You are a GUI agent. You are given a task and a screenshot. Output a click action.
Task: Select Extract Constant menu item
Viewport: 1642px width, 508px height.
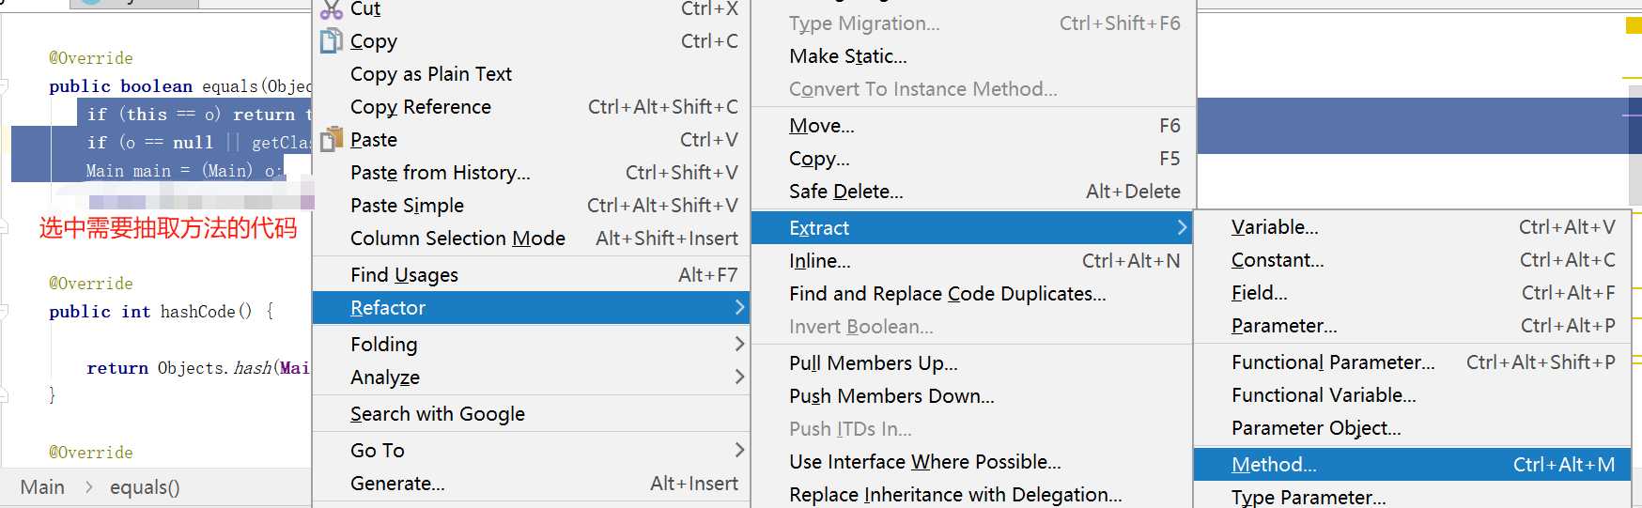tap(1278, 260)
